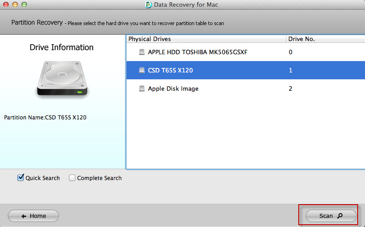Viewport: 365px width, 227px height.
Task: Zoom the window with the green button
Action: click(x=24, y=5)
